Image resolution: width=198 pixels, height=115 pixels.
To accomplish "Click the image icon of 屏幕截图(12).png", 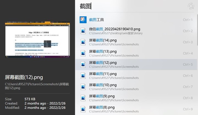I will click(83, 65).
